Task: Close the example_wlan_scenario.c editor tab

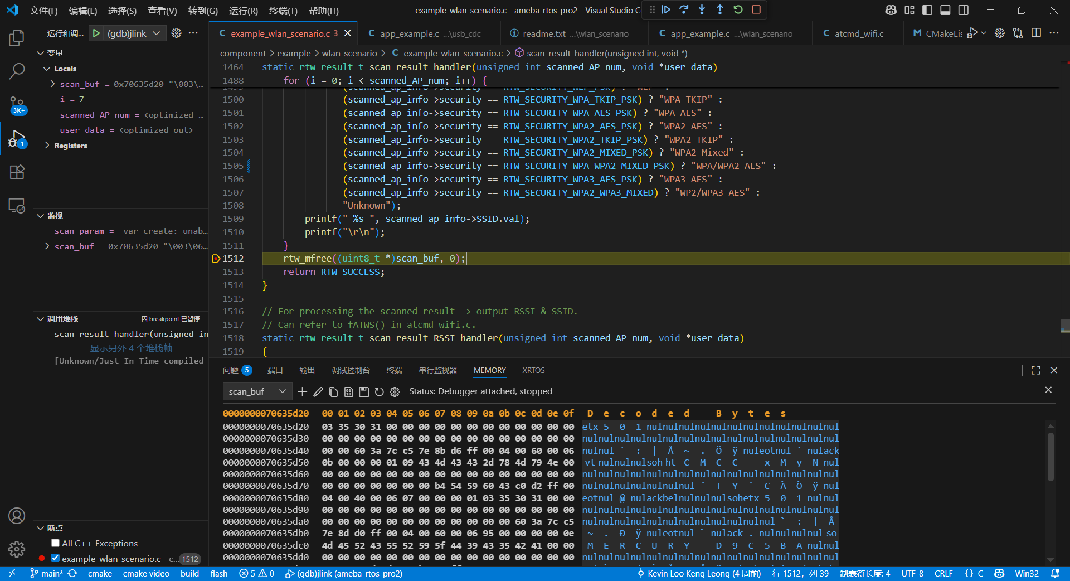Action: click(x=348, y=33)
